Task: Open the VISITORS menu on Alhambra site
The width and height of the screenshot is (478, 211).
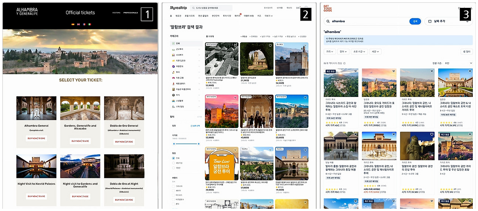Action: pyautogui.click(x=116, y=13)
